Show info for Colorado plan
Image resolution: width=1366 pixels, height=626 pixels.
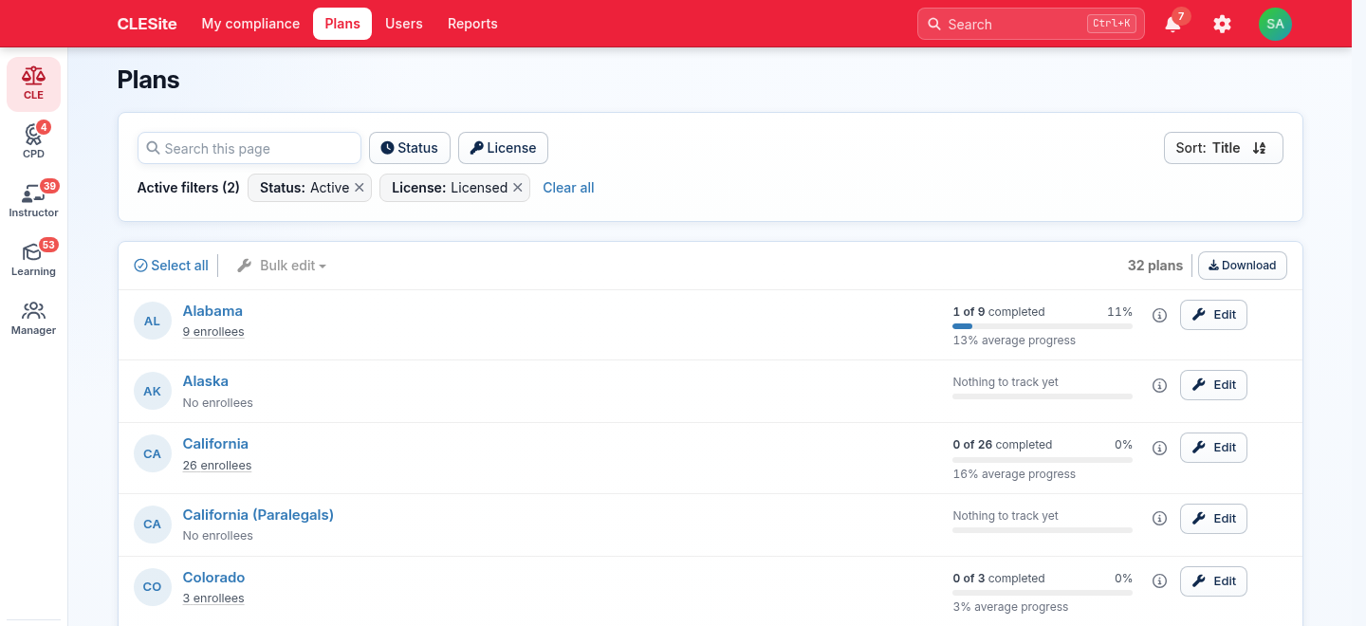point(1159,581)
